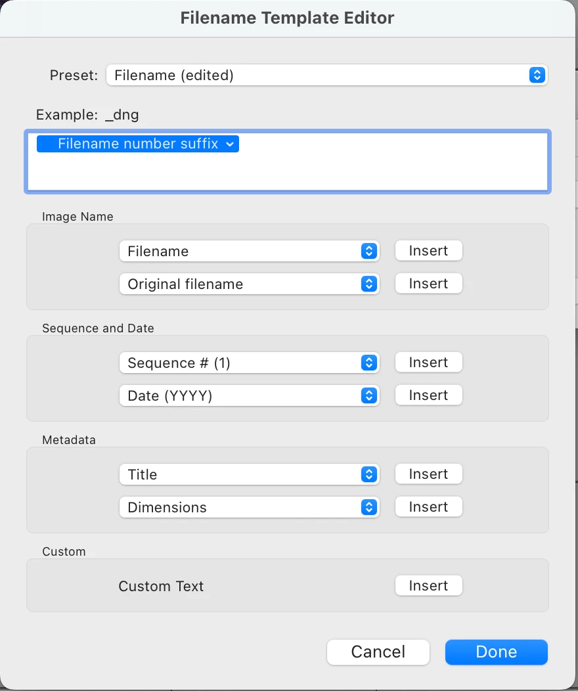Click the Preset dropdown stepper arrows
Viewport: 578px width, 691px height.
(x=537, y=75)
